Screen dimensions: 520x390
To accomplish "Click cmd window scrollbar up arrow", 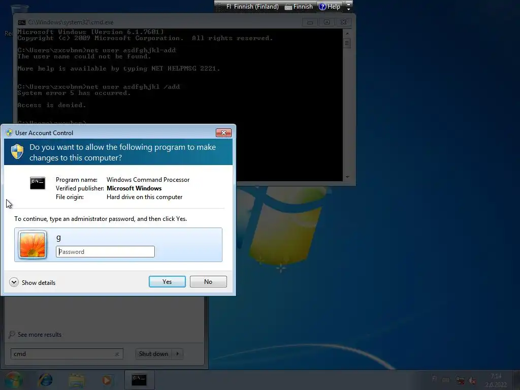I will 347,33.
